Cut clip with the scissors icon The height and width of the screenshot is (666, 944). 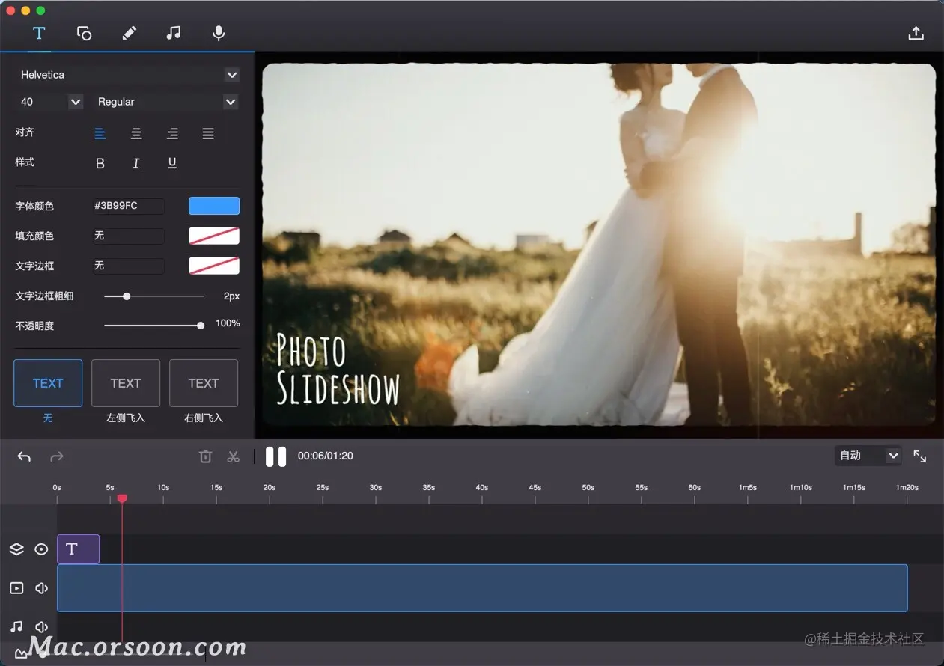(x=234, y=456)
